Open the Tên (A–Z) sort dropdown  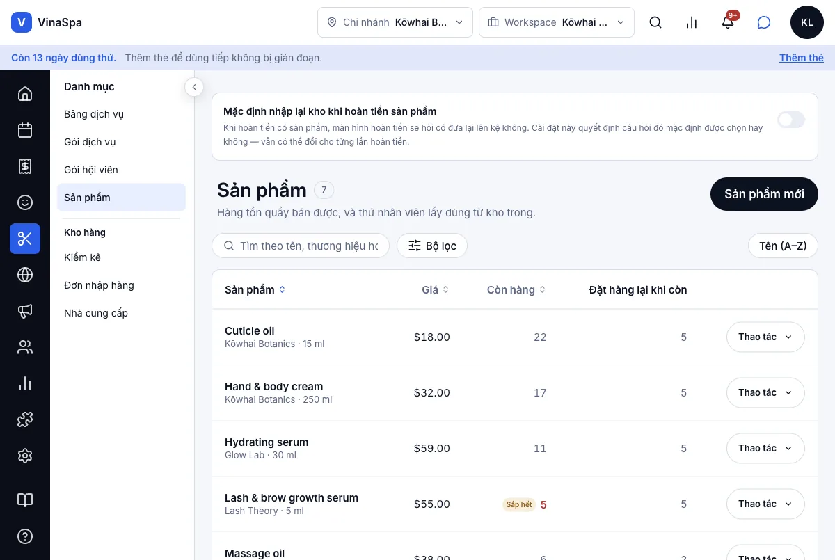[x=783, y=246]
